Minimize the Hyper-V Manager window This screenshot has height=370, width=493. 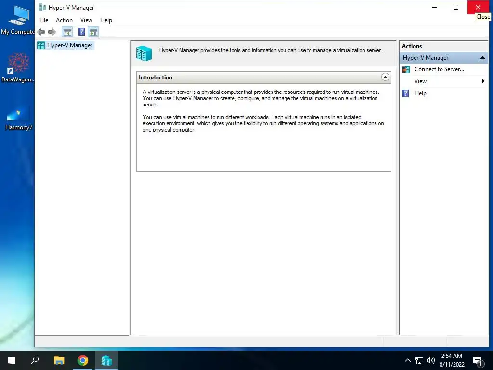[x=434, y=7]
